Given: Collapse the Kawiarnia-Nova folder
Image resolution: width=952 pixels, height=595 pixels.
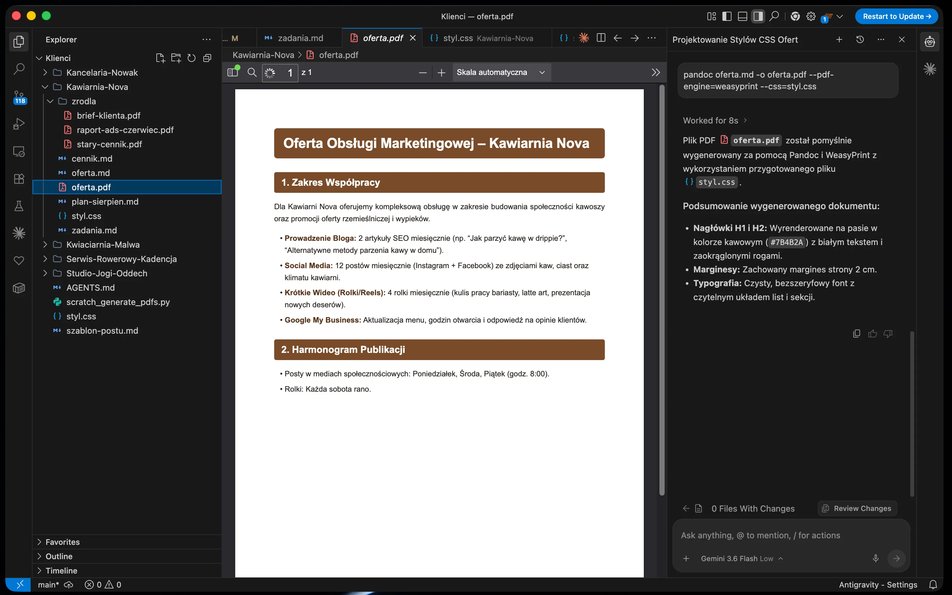Looking at the screenshot, I should tap(127, 87).
